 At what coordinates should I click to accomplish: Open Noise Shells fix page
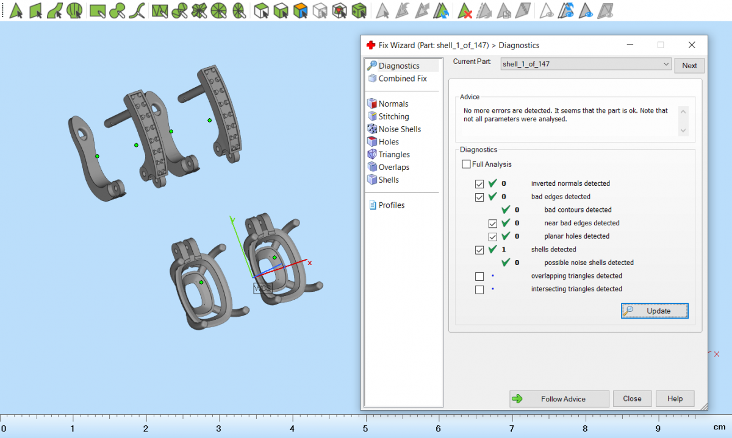point(399,129)
